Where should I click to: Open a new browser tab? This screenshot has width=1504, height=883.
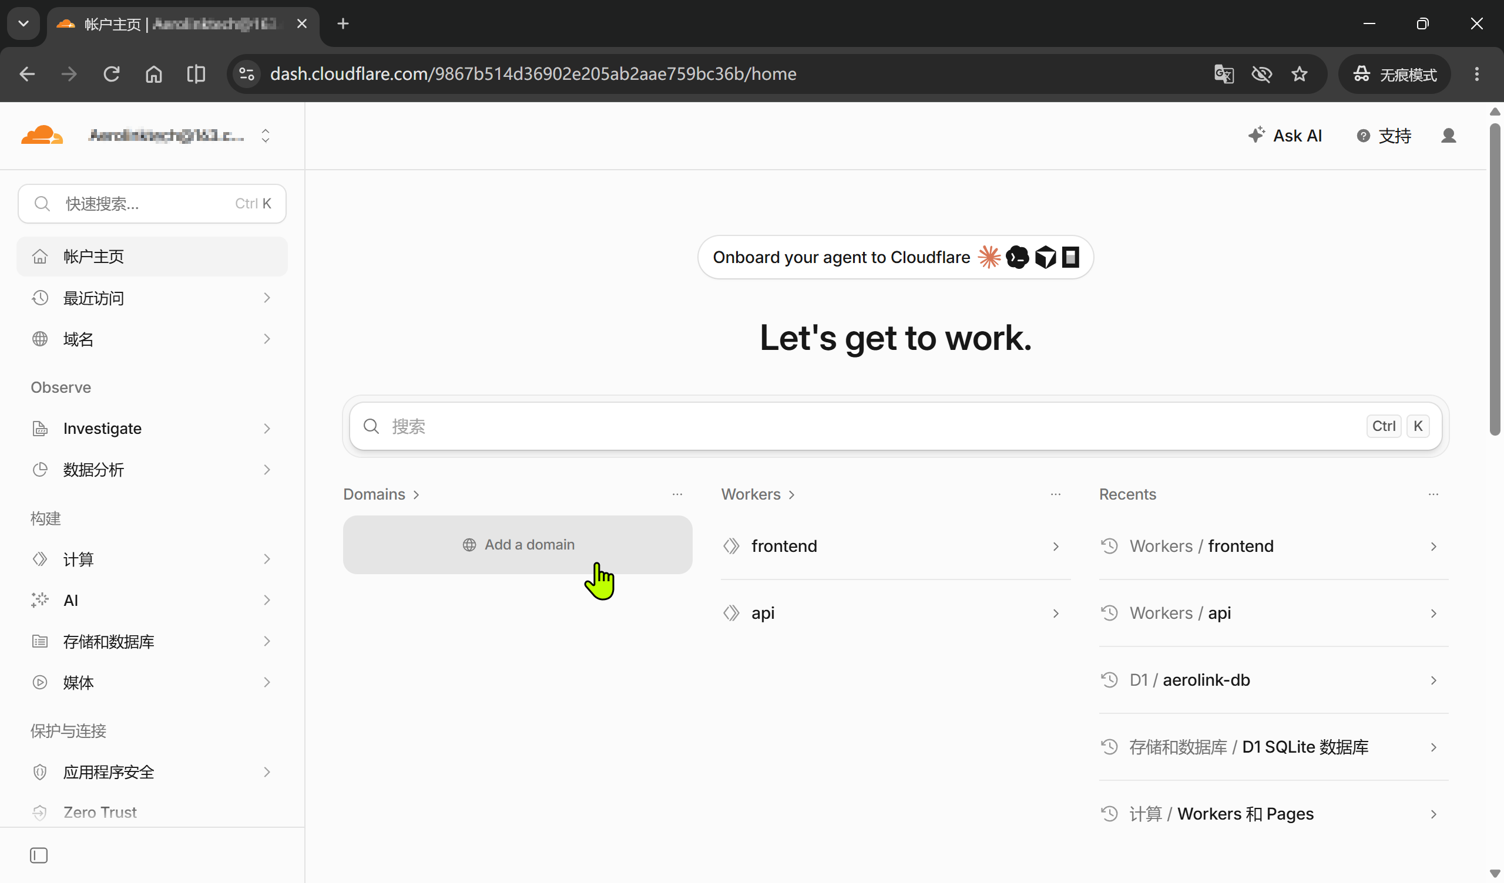(343, 24)
